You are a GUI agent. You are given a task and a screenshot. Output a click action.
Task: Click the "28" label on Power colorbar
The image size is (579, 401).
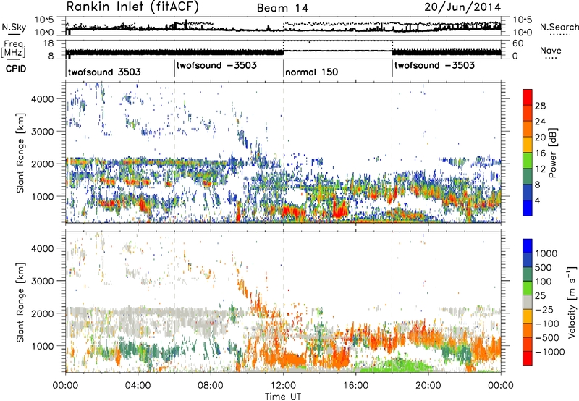coord(540,106)
